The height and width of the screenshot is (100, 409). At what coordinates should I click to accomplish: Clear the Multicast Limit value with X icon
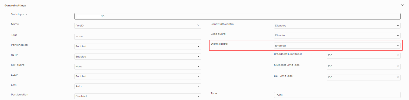(398, 66)
